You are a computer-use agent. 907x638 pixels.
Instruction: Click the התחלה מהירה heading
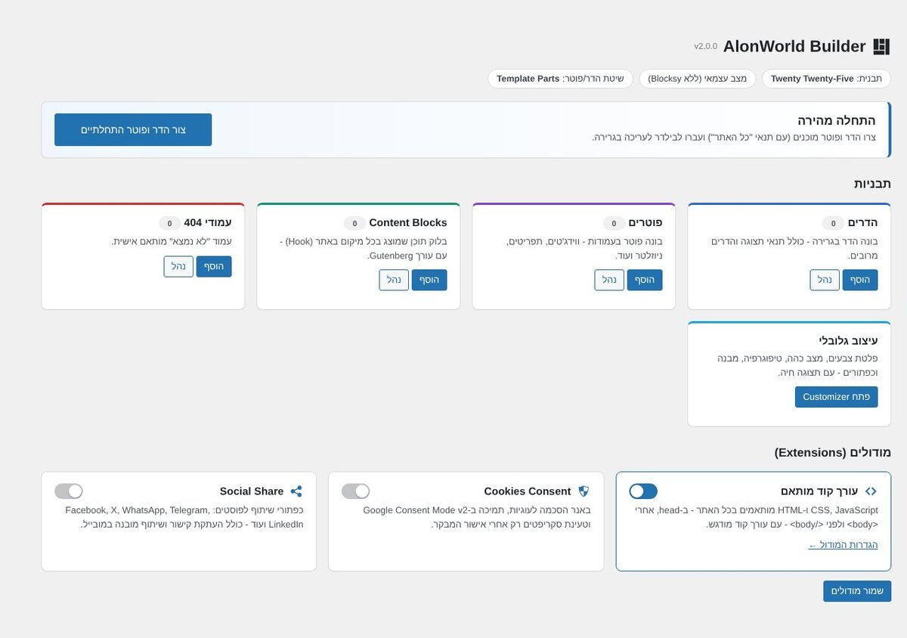pyautogui.click(x=836, y=120)
